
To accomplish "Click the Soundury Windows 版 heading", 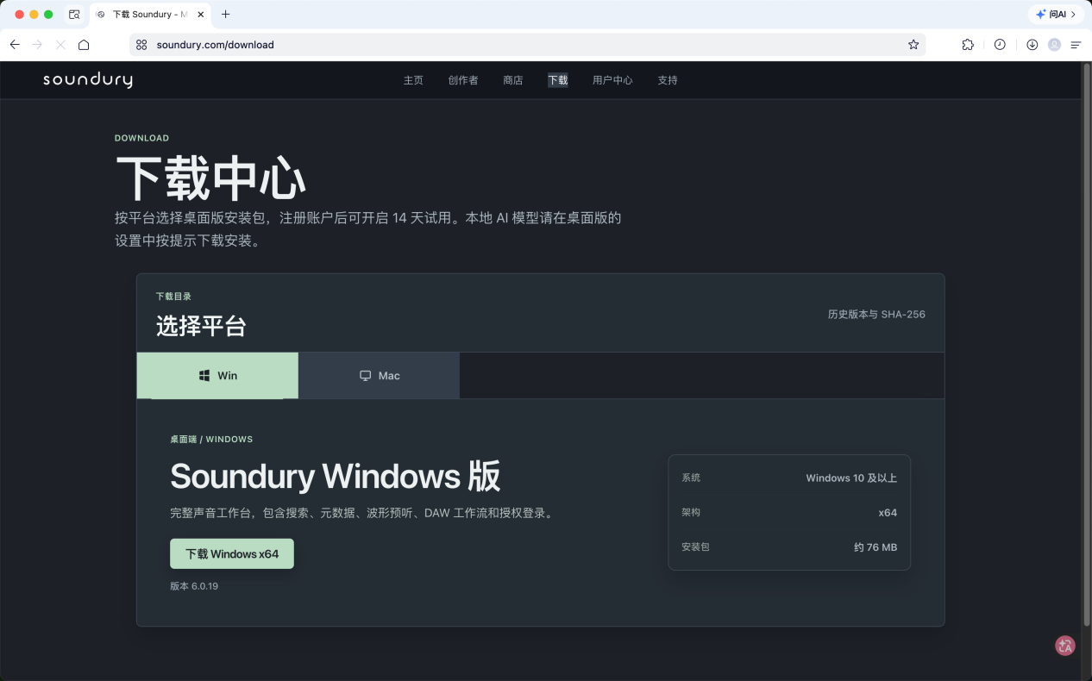I will click(x=336, y=477).
